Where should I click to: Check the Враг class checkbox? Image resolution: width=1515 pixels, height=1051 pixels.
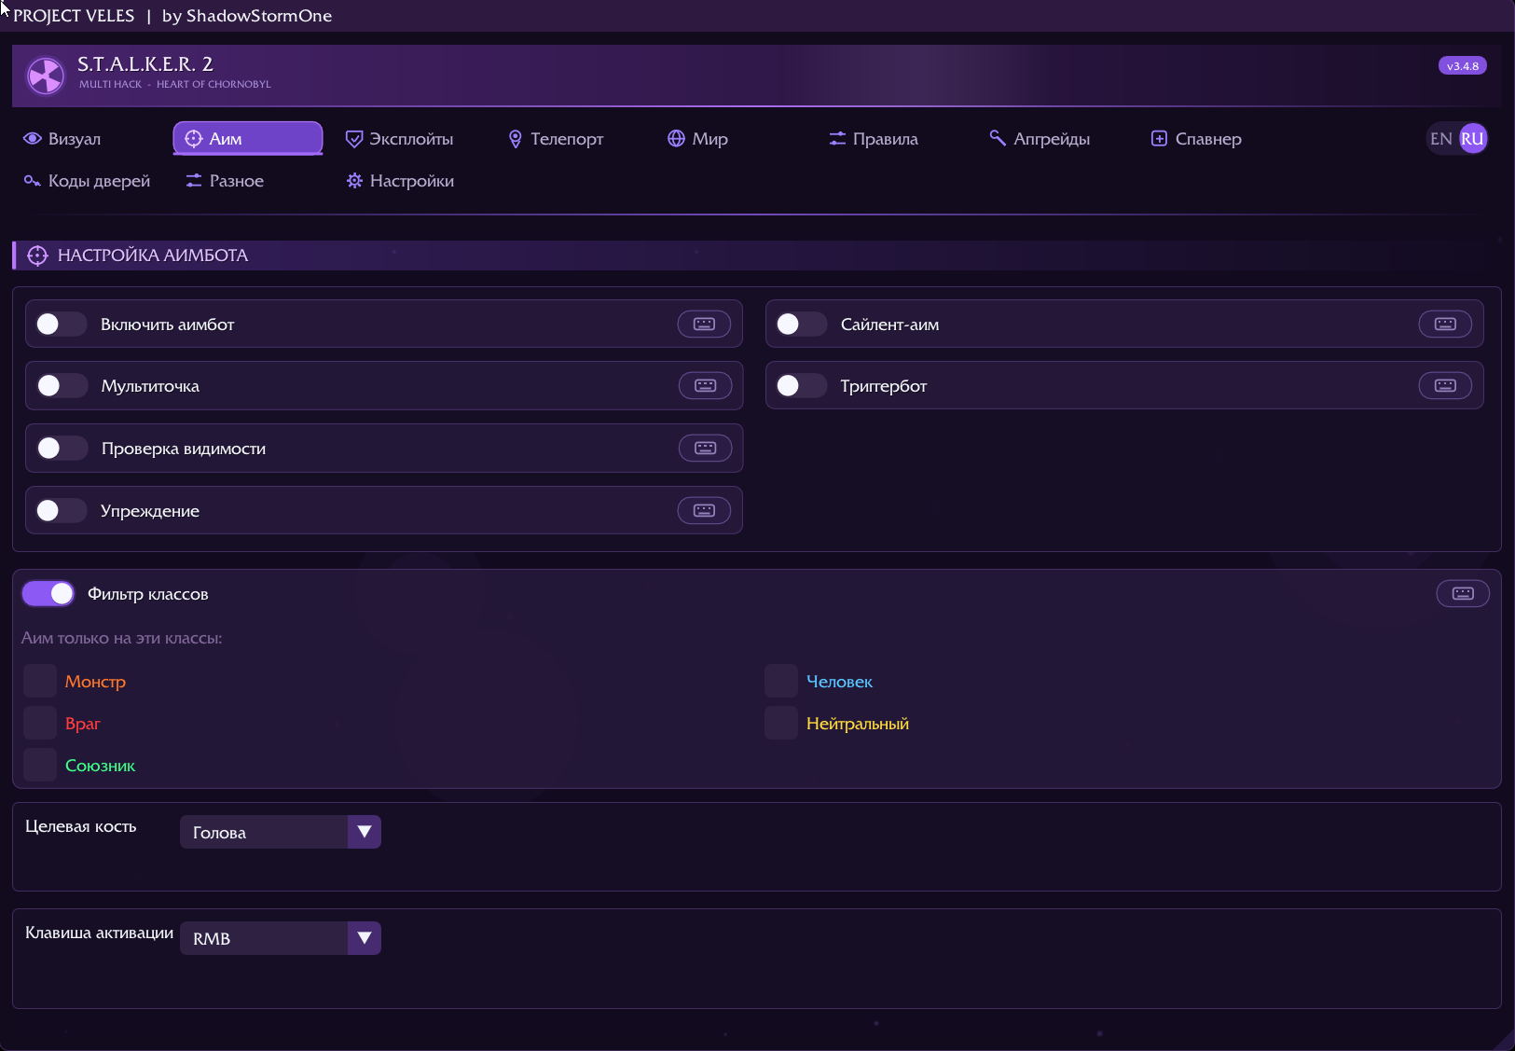point(40,723)
